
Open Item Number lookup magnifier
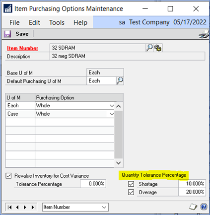149,48
